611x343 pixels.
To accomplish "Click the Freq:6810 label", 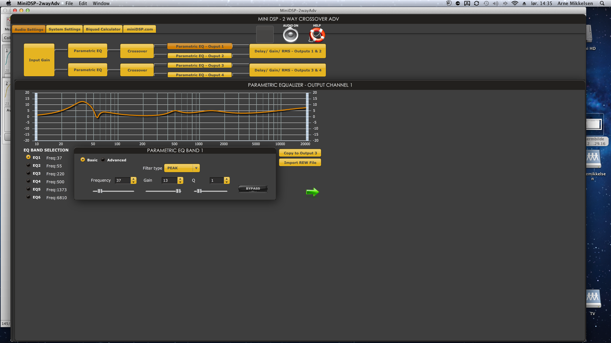I will [56, 198].
